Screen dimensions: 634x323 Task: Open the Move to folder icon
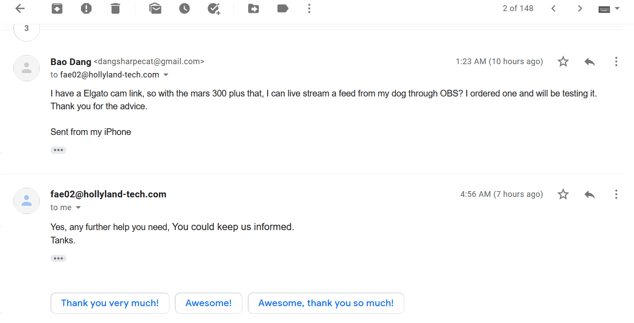pos(254,8)
